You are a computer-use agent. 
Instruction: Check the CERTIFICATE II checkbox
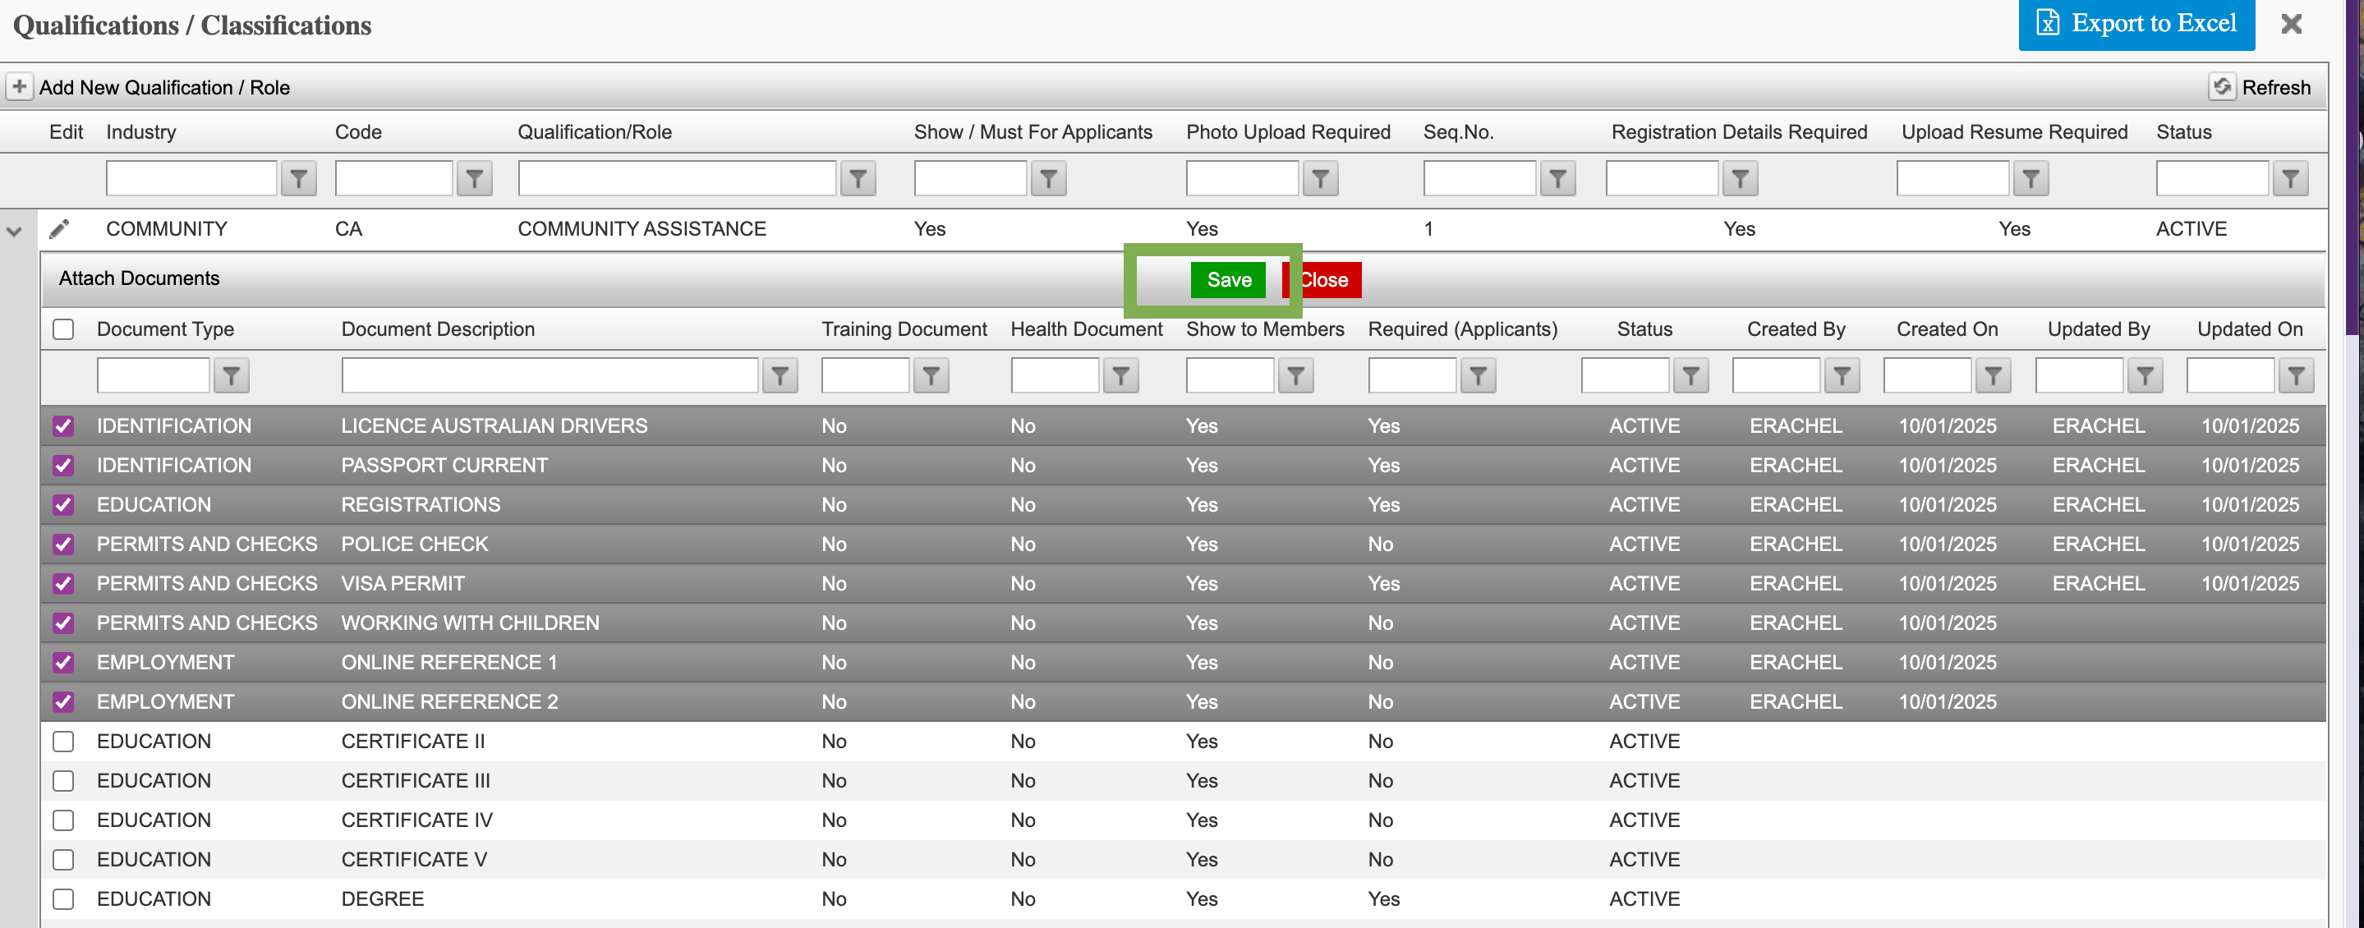click(63, 741)
